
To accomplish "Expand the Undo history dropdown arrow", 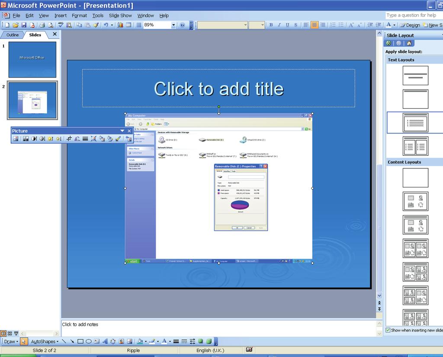I will coord(112,25).
